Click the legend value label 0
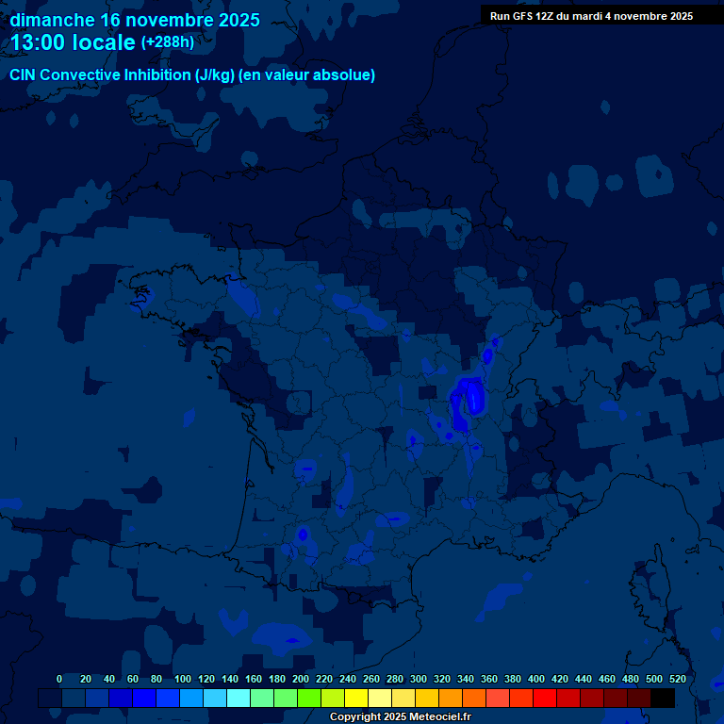The image size is (724, 724). [x=59, y=679]
